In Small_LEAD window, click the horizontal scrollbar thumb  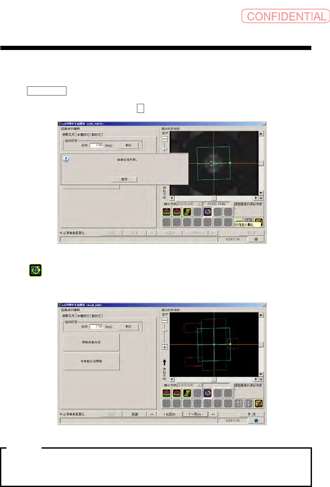click(x=214, y=379)
